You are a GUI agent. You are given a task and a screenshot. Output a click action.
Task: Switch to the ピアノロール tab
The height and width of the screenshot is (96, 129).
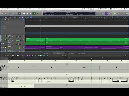pos(47,53)
